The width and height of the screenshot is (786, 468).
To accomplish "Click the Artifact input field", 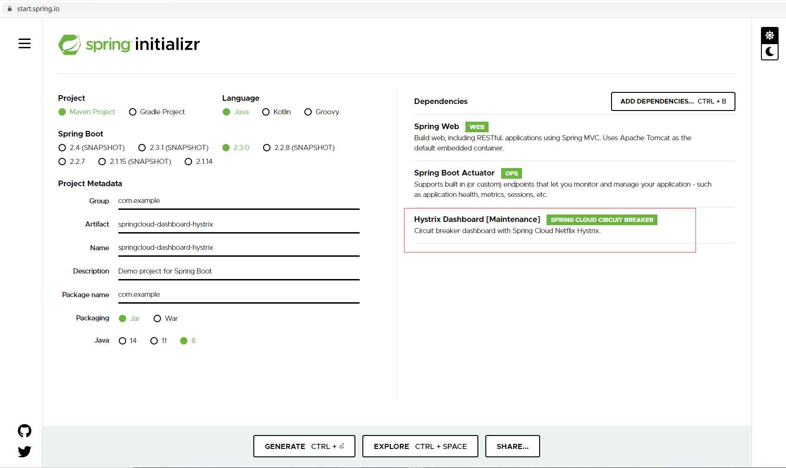I will tap(238, 224).
